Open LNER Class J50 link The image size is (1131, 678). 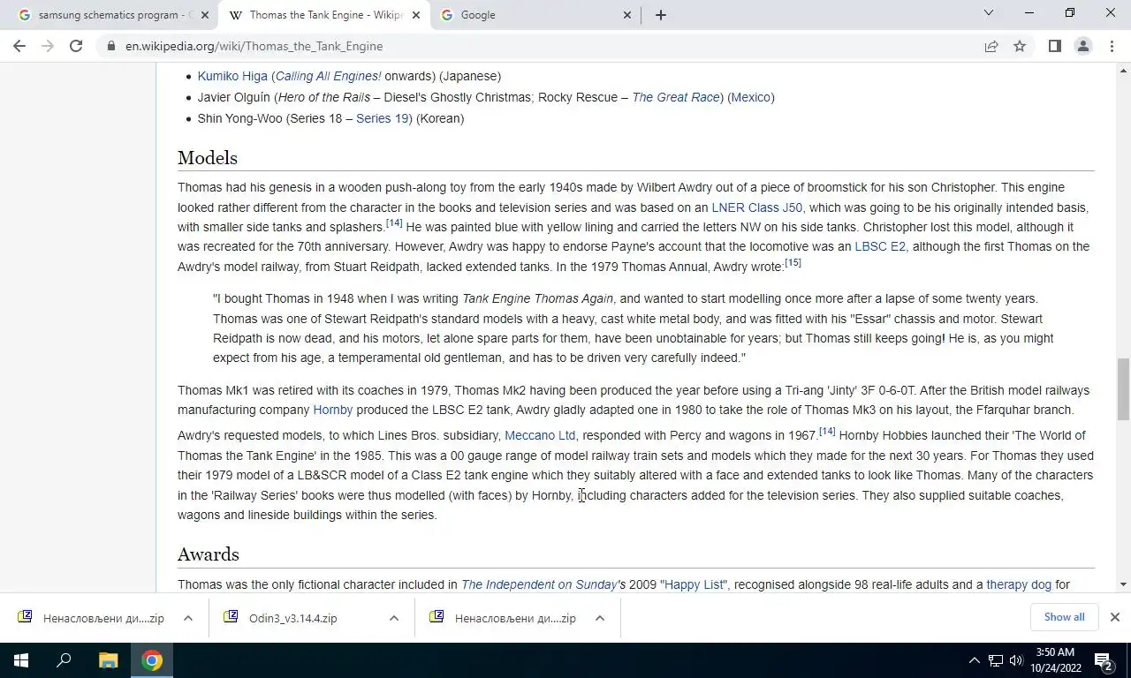coord(757,207)
